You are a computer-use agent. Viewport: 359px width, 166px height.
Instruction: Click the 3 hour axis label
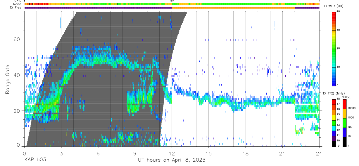(61, 153)
